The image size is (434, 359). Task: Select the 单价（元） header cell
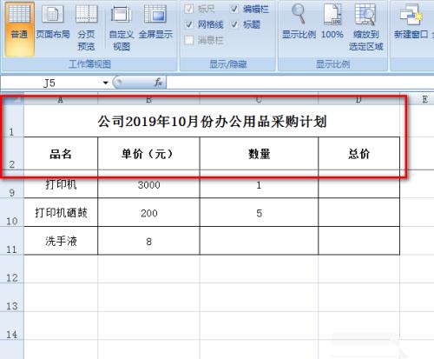[x=148, y=153]
